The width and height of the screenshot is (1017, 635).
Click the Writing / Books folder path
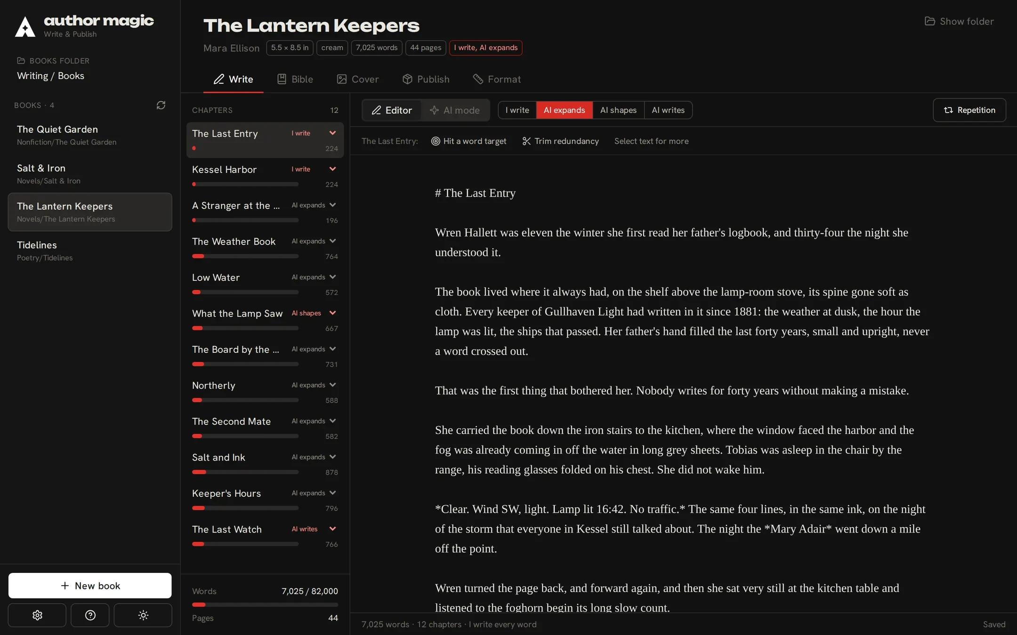[50, 76]
